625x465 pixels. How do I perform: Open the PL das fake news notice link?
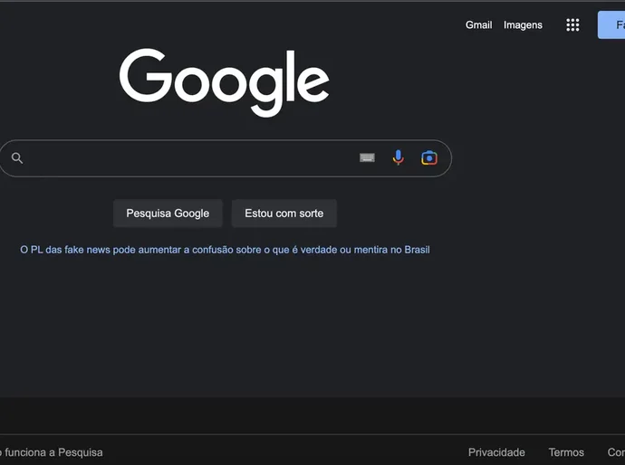[225, 250]
